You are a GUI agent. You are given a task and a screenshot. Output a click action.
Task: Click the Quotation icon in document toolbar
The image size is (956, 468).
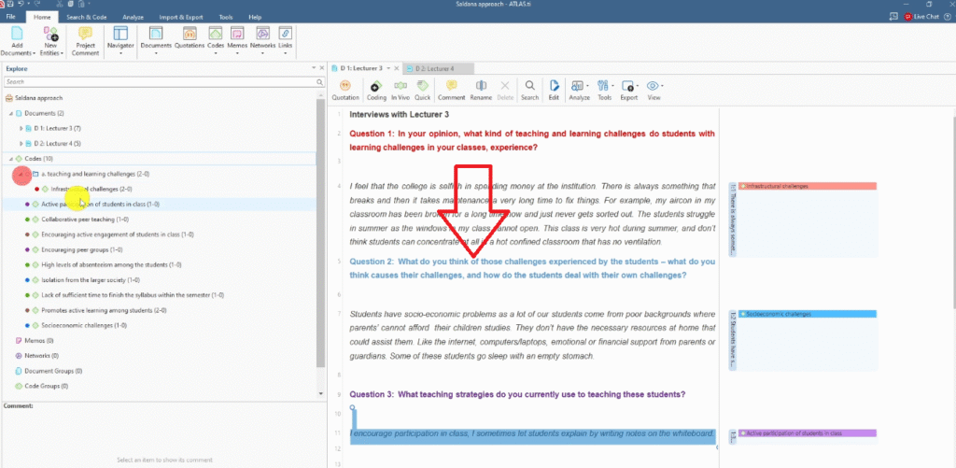click(x=345, y=90)
